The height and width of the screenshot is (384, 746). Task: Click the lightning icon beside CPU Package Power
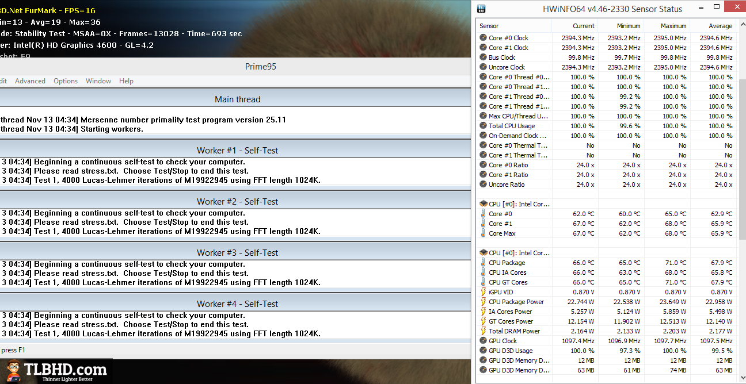point(483,302)
